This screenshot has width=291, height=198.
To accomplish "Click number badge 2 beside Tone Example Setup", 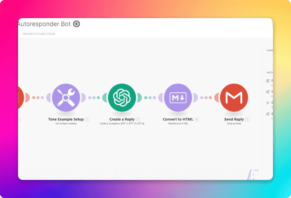I will (x=87, y=119).
